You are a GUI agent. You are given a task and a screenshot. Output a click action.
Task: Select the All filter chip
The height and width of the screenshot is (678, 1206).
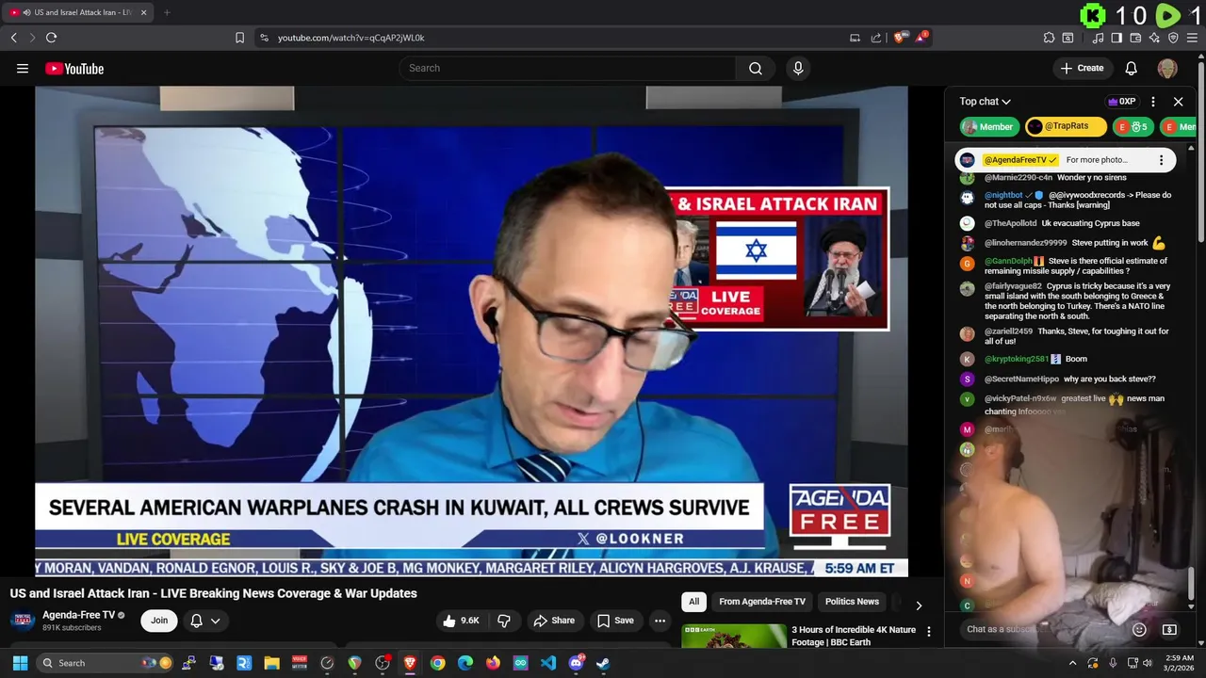point(693,602)
